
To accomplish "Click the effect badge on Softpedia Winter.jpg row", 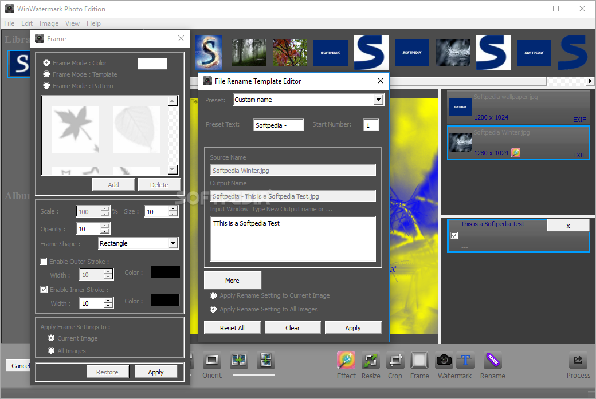I will pyautogui.click(x=515, y=153).
